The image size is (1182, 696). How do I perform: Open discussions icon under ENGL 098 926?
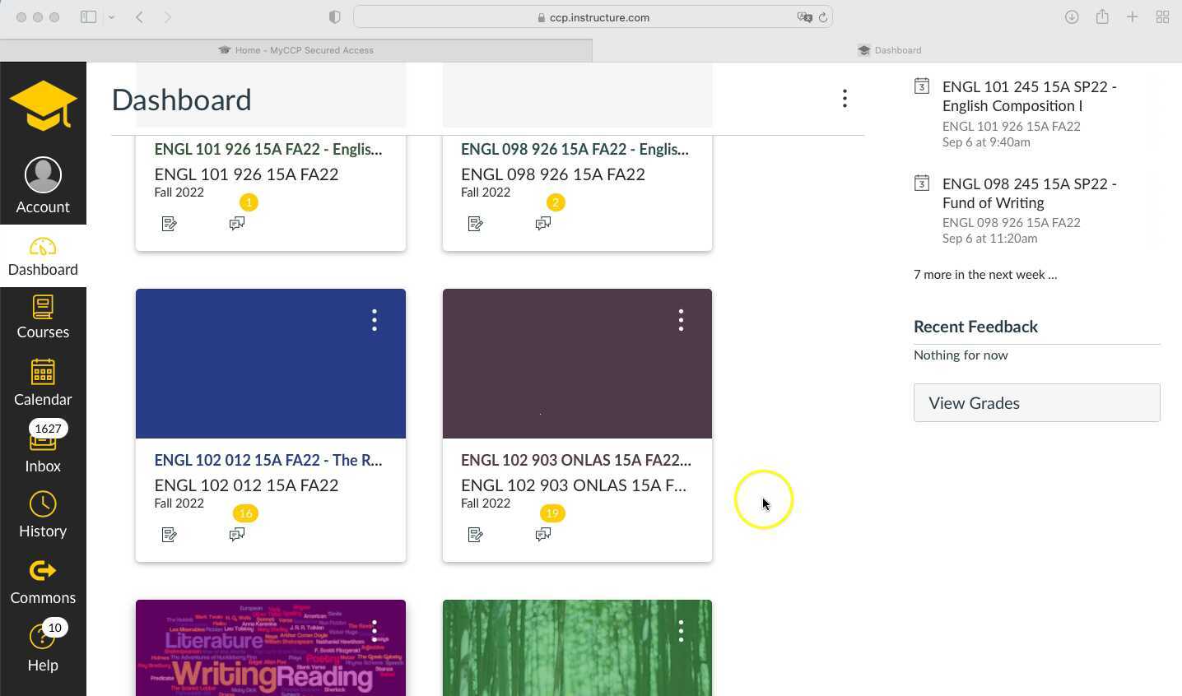coord(543,223)
